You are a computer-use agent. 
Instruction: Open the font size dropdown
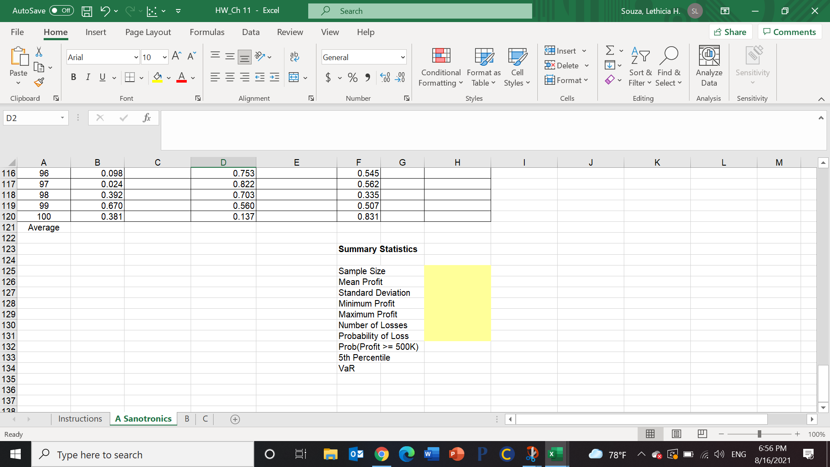point(165,58)
